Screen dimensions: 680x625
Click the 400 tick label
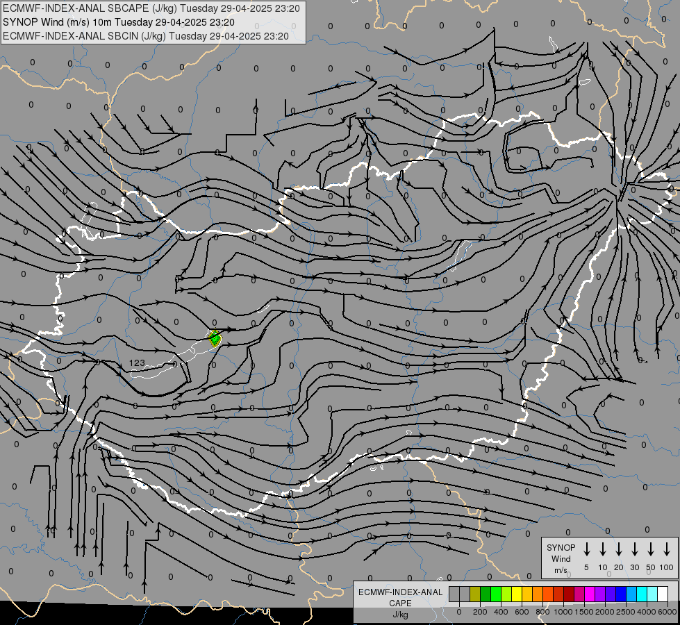click(501, 612)
